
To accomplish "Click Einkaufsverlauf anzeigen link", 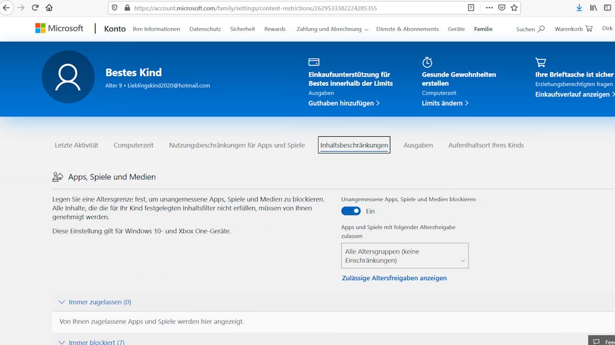I will click(574, 94).
